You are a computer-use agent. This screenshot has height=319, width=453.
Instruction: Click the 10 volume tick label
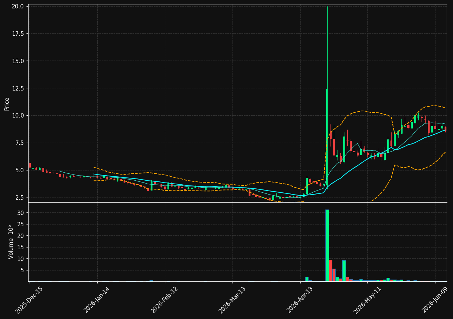pyautogui.click(x=21, y=259)
